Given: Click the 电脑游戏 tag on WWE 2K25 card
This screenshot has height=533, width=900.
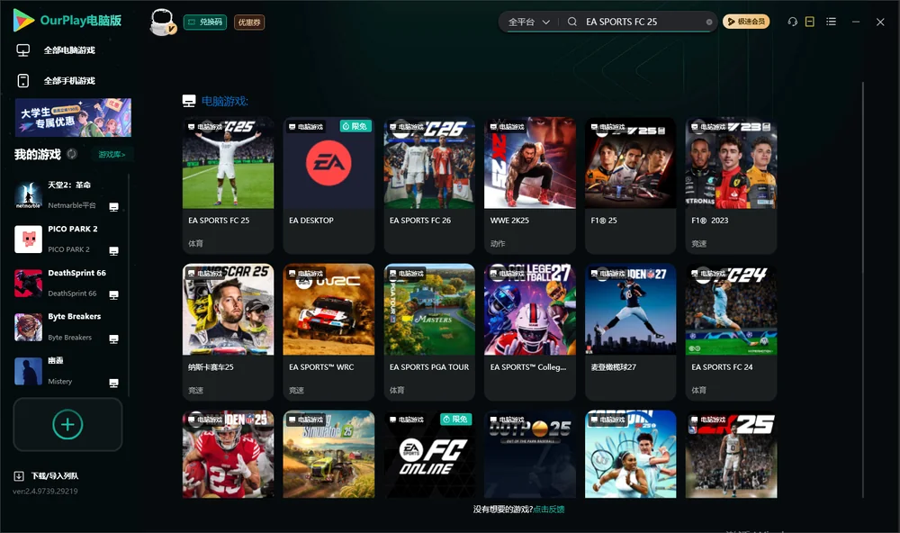Looking at the screenshot, I should 507,126.
